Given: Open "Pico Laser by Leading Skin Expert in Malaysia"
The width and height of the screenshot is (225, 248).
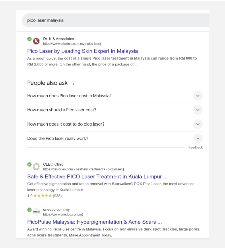Looking at the screenshot, I should (82, 51).
